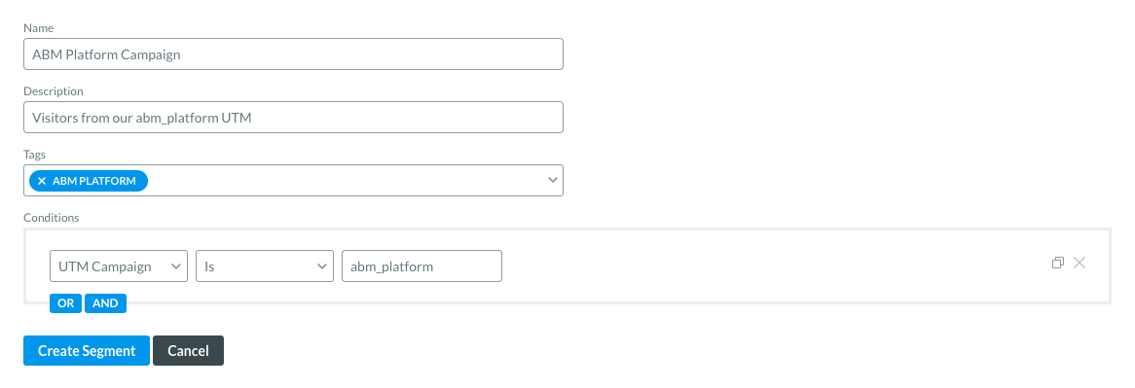
Task: Duplicate the UTM Campaign condition row
Action: 1057,263
